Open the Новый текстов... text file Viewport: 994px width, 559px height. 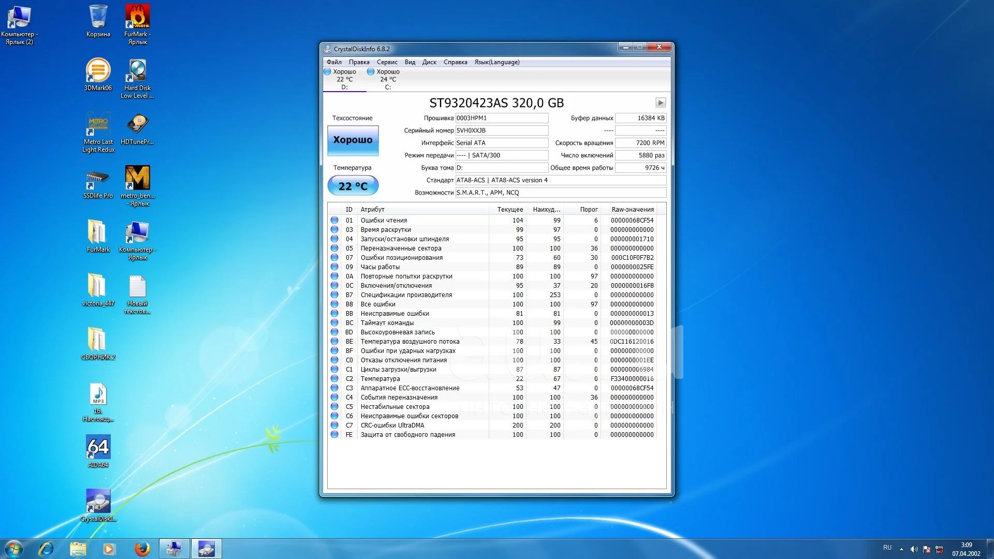137,294
